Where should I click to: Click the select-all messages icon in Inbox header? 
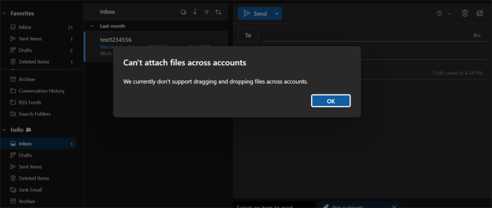tap(183, 12)
